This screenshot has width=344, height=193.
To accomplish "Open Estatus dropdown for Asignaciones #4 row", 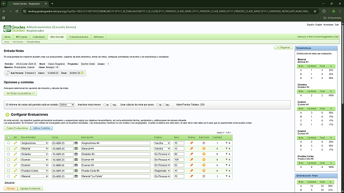I will 162,143.
